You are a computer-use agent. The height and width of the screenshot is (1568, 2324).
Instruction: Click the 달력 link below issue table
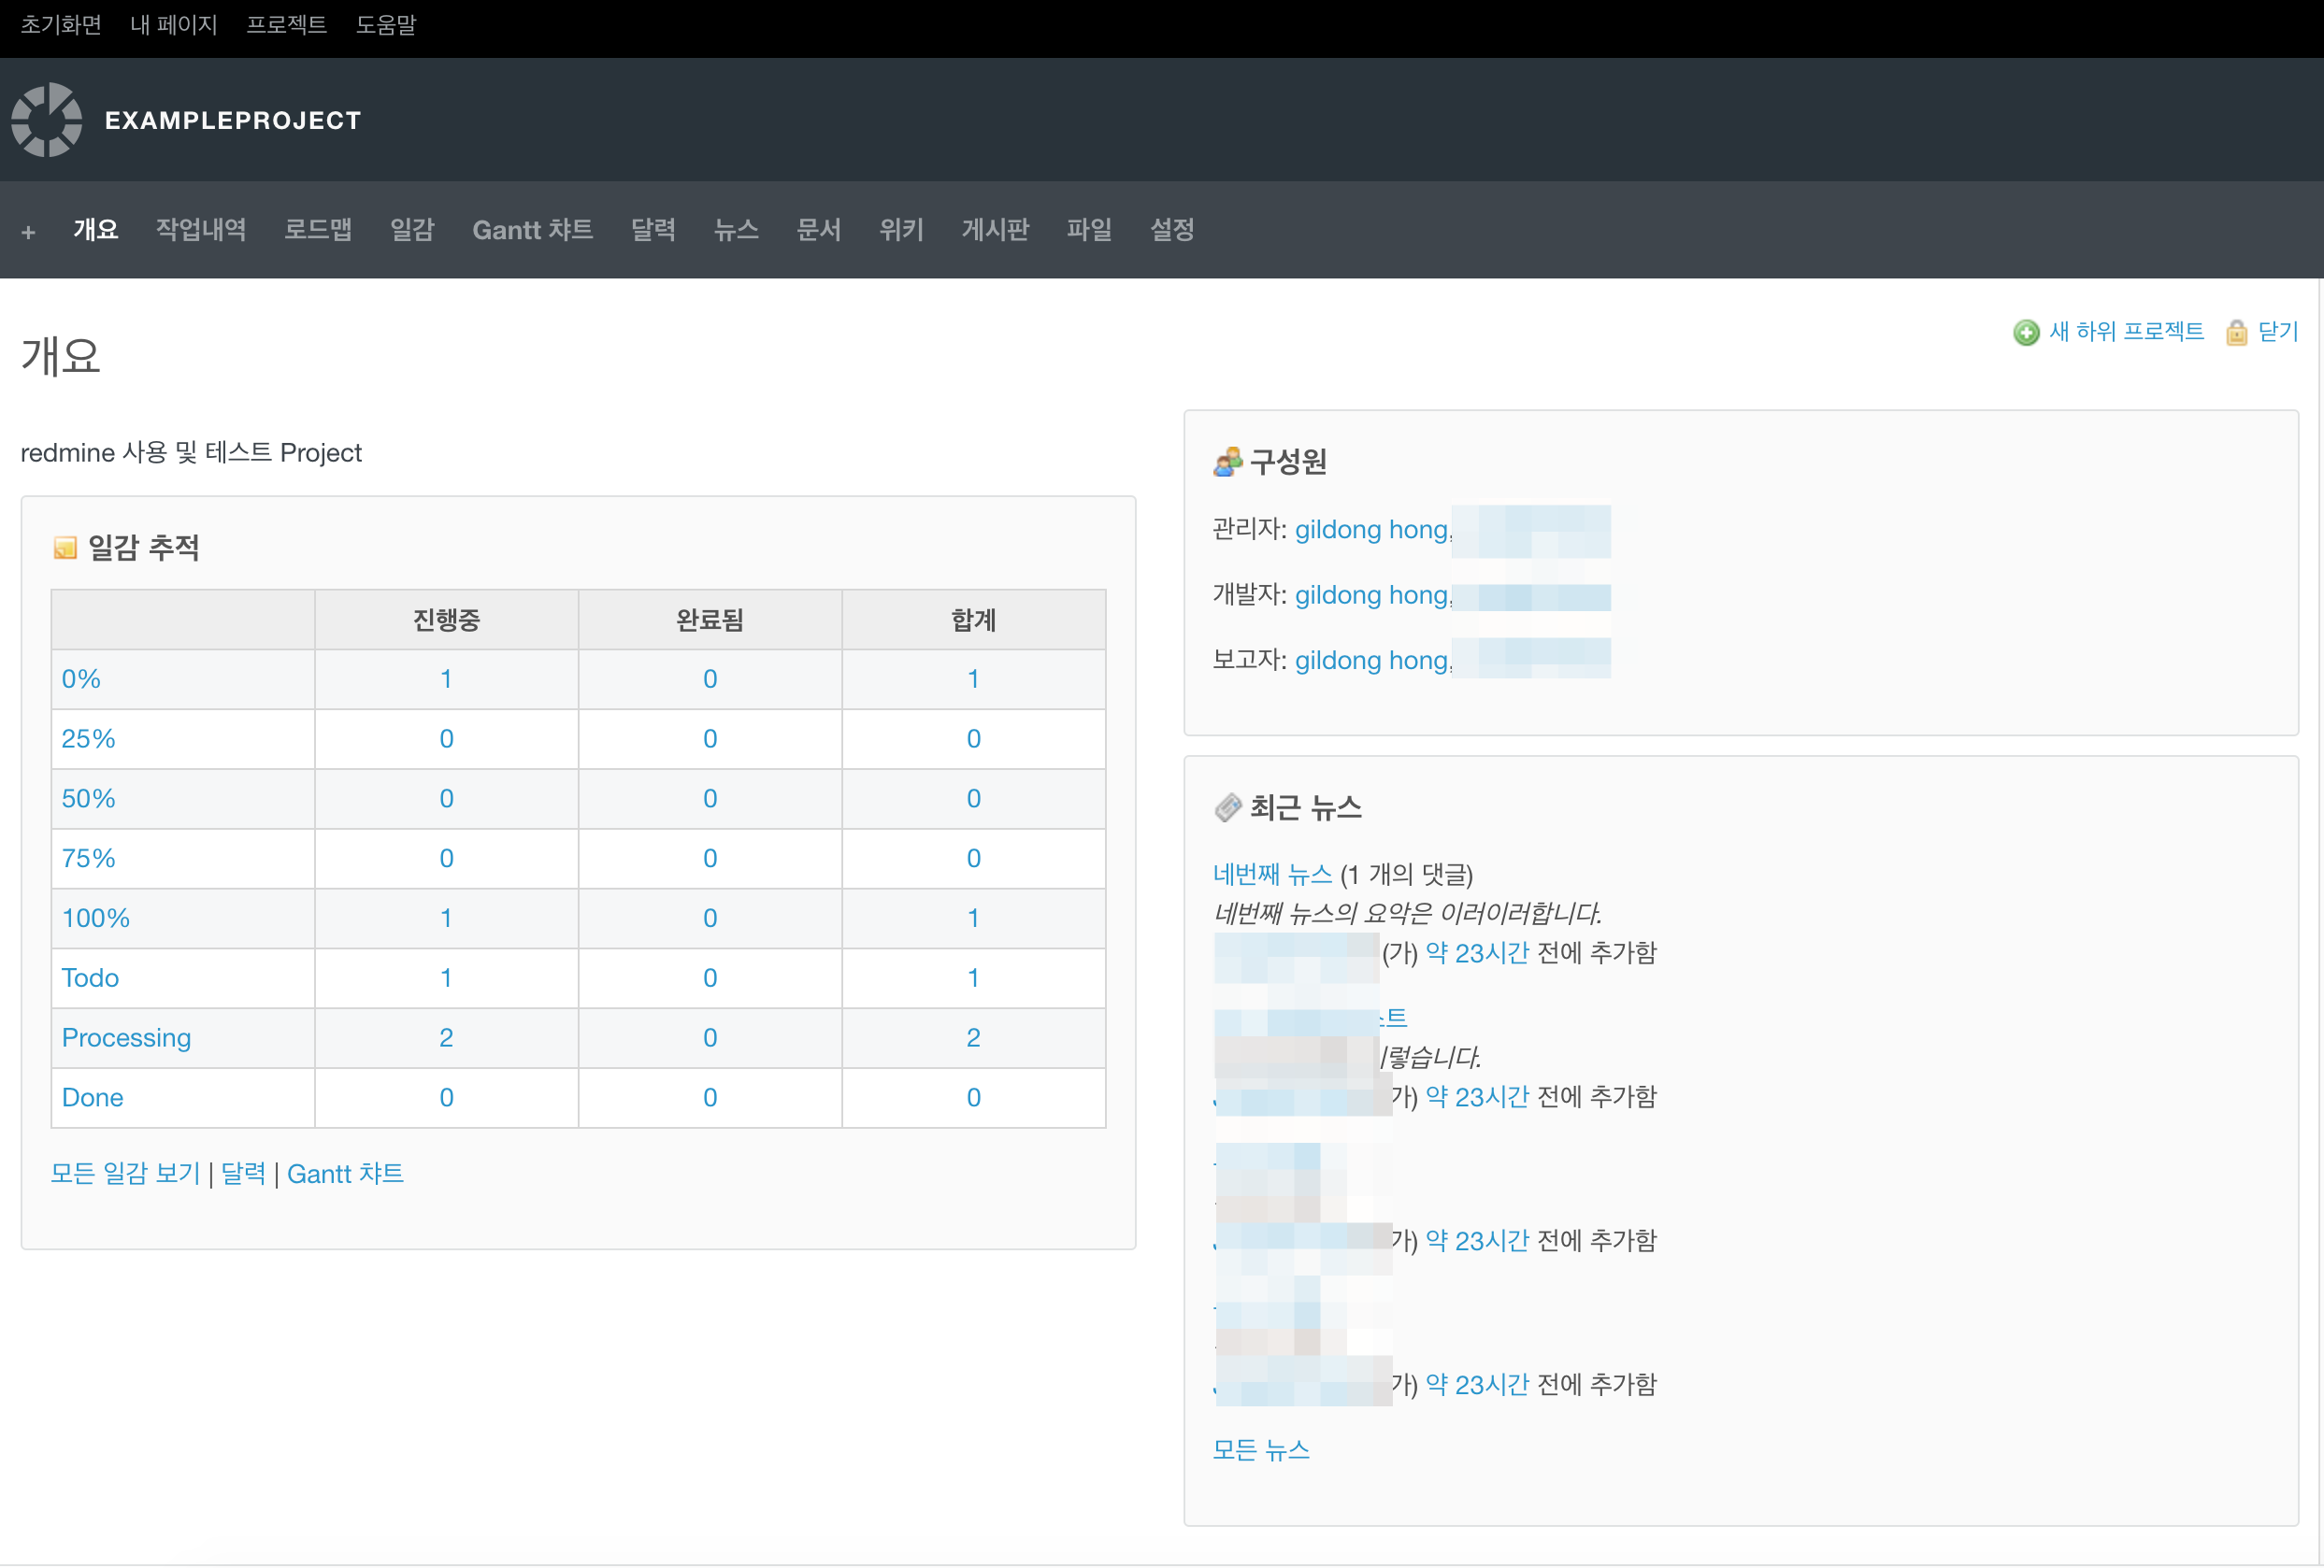click(243, 1174)
